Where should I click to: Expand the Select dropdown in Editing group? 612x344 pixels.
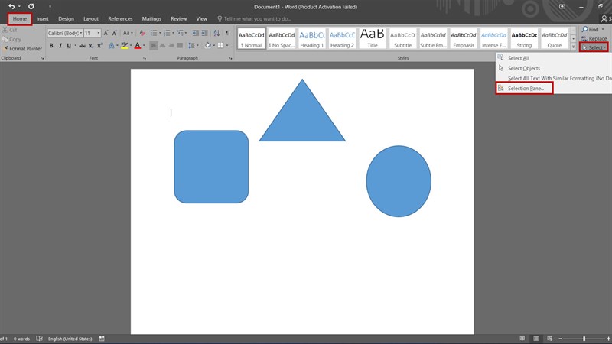click(x=594, y=47)
